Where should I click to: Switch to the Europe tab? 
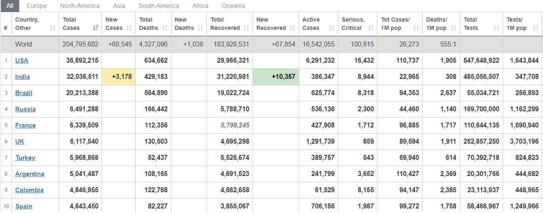pyautogui.click(x=37, y=6)
